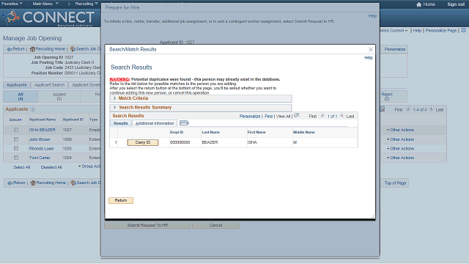469x264 pixels.
Task: Click the top Search Job Openings icon
Action: pos(73,49)
